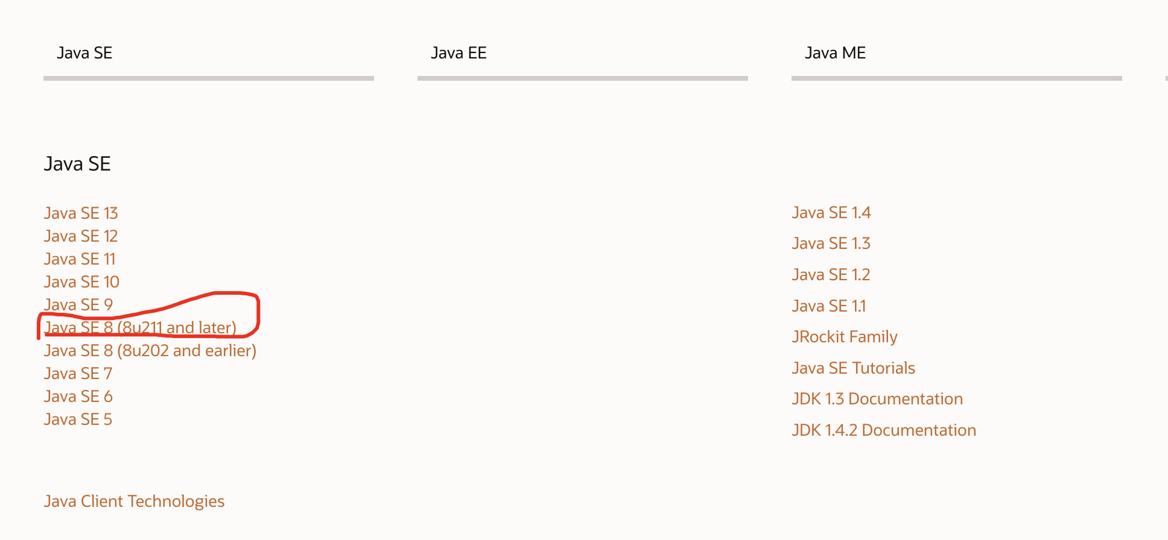Open the Java SE 5 link

pyautogui.click(x=78, y=419)
